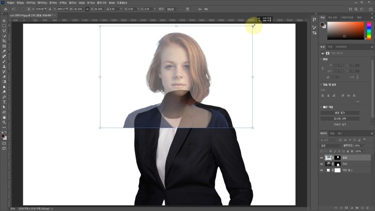Click the foreground color swatch in Color panel
This screenshot has height=211, width=375.
(x=322, y=24)
